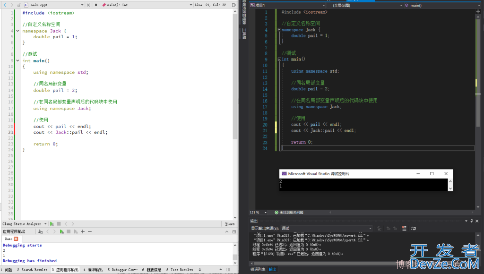The image size is (484, 274).
Task: Close the 输出 output panel
Action: 477,221
